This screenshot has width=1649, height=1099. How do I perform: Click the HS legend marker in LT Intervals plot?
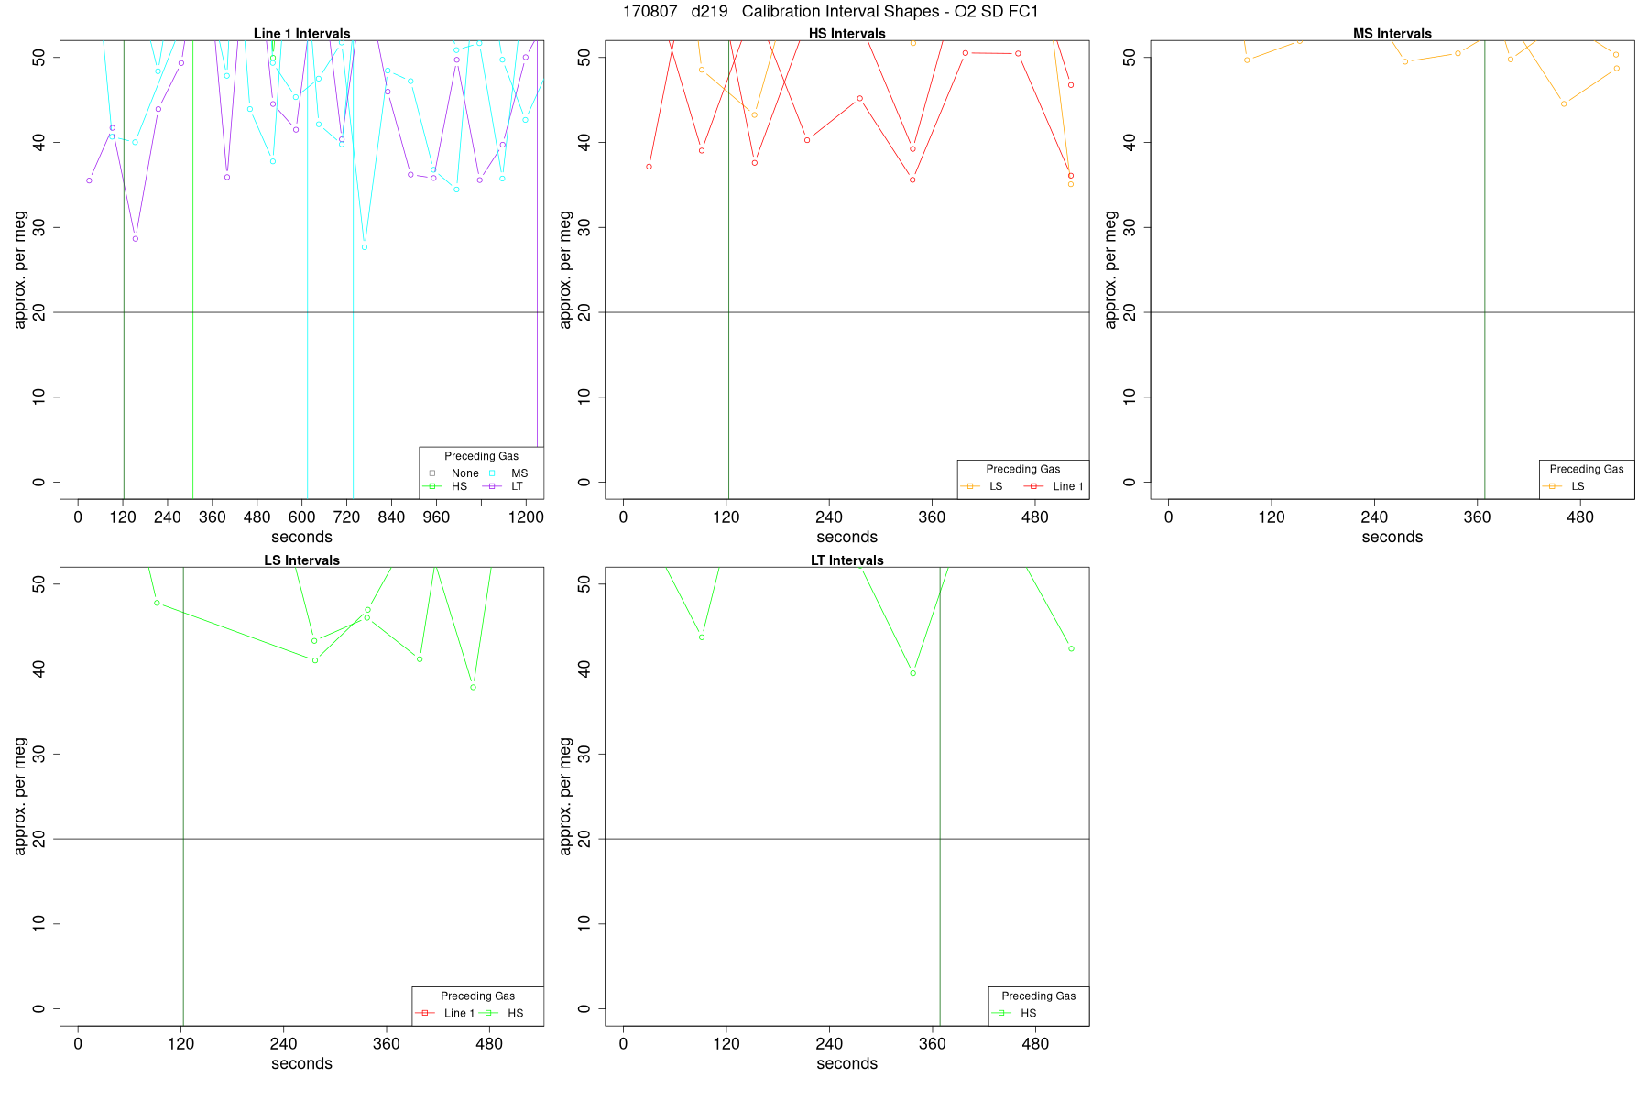click(x=1001, y=1013)
